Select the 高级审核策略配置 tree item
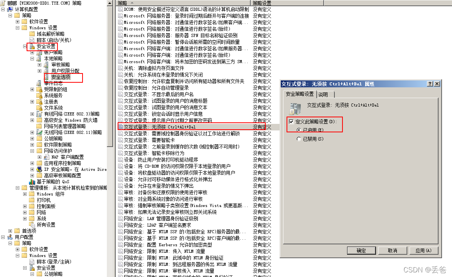This screenshot has height=277, width=452. pyautogui.click(x=62, y=175)
